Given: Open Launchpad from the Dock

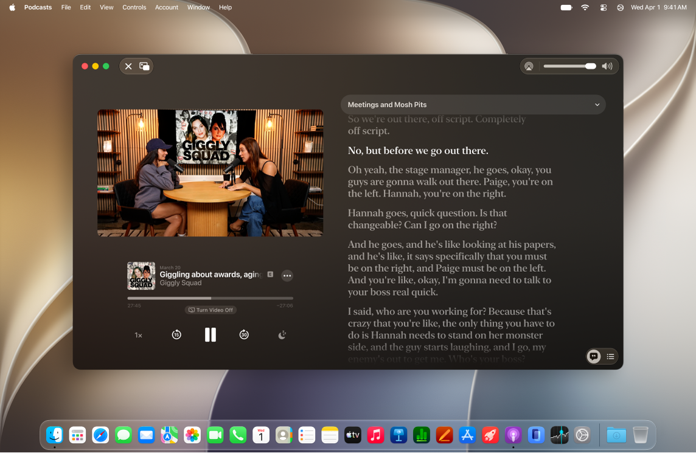Looking at the screenshot, I should coord(77,435).
